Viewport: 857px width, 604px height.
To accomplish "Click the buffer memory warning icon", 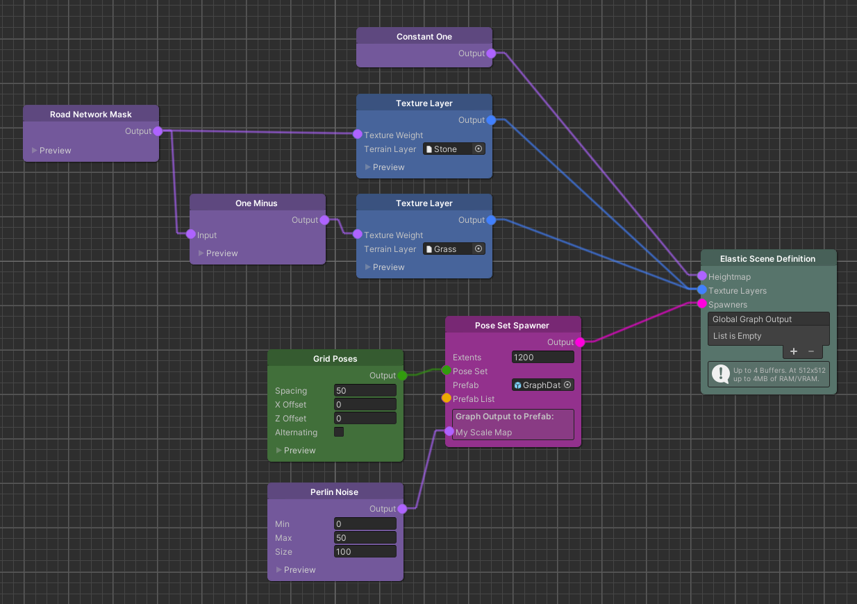I will [x=720, y=374].
